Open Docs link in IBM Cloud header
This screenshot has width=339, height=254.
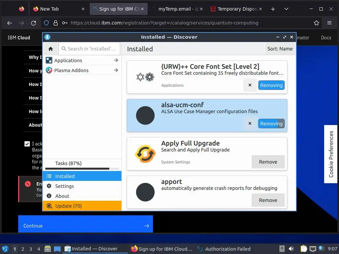pos(326,38)
